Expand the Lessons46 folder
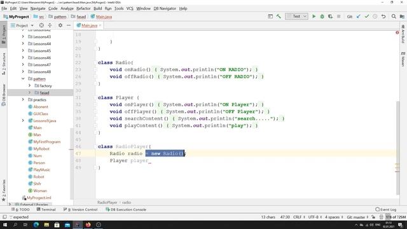 click(x=23, y=58)
